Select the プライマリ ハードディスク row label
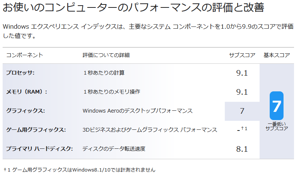 point(39,149)
